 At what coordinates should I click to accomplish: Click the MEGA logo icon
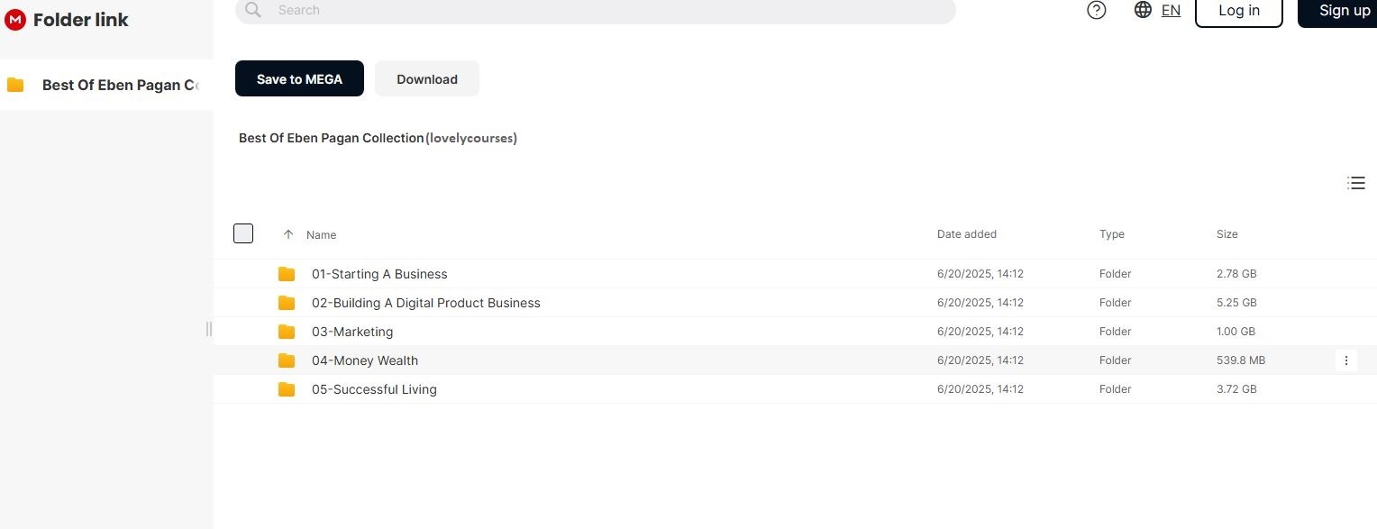[14, 20]
